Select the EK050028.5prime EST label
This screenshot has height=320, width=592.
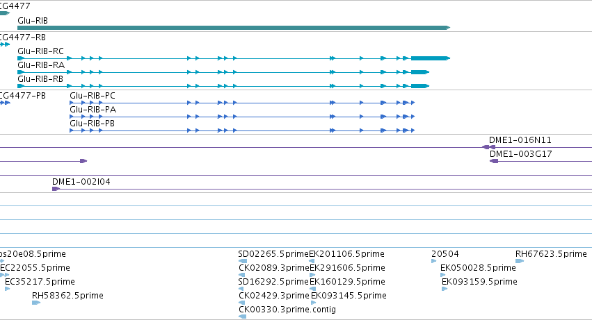[478, 268]
